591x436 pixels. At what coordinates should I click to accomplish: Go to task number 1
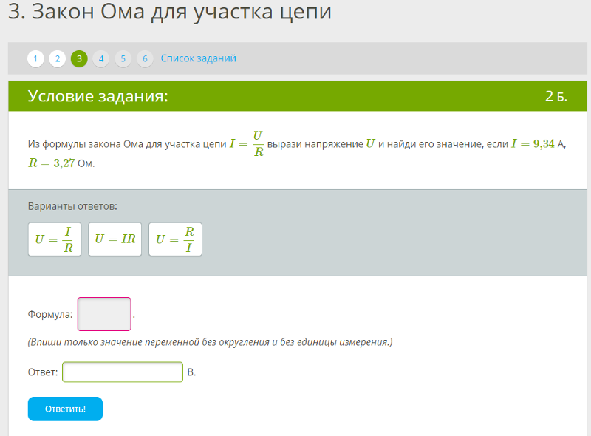[35, 58]
